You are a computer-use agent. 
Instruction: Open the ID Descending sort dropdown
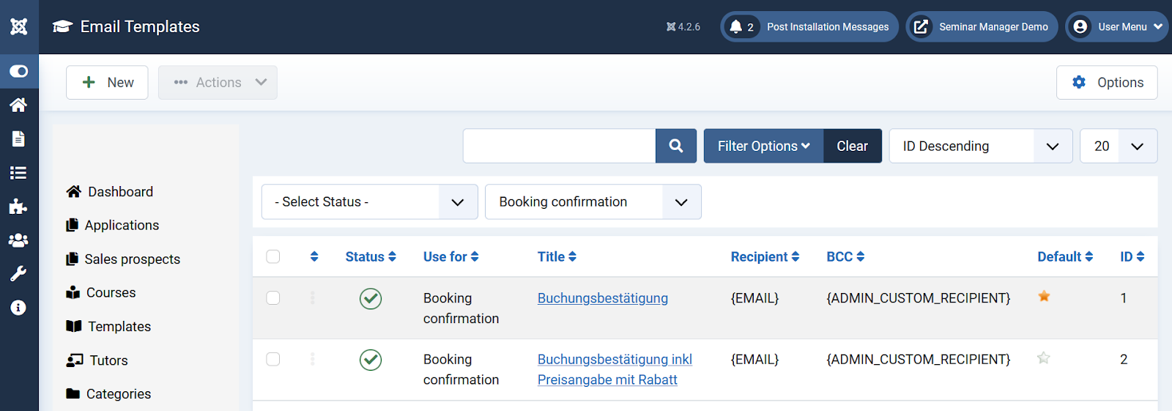click(981, 146)
